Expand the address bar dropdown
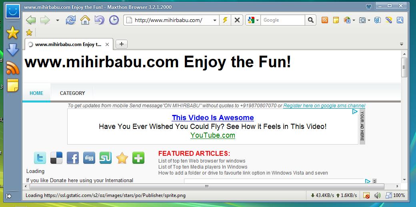416x207 pixels. pyautogui.click(x=215, y=20)
